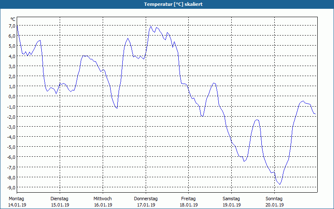Click the title 'Temperatur [°C] skaliert'
This screenshot has width=334, height=209.
point(173,4)
